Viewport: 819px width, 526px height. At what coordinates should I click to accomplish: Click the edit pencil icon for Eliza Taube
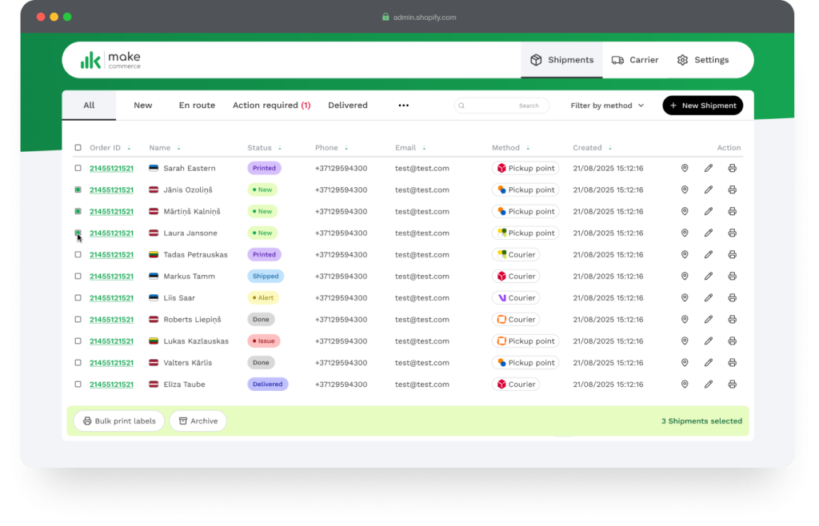[x=708, y=385]
